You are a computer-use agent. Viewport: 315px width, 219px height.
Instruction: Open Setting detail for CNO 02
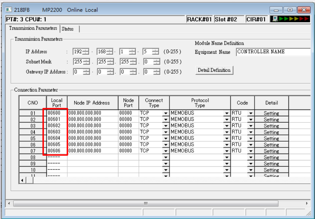(x=271, y=120)
